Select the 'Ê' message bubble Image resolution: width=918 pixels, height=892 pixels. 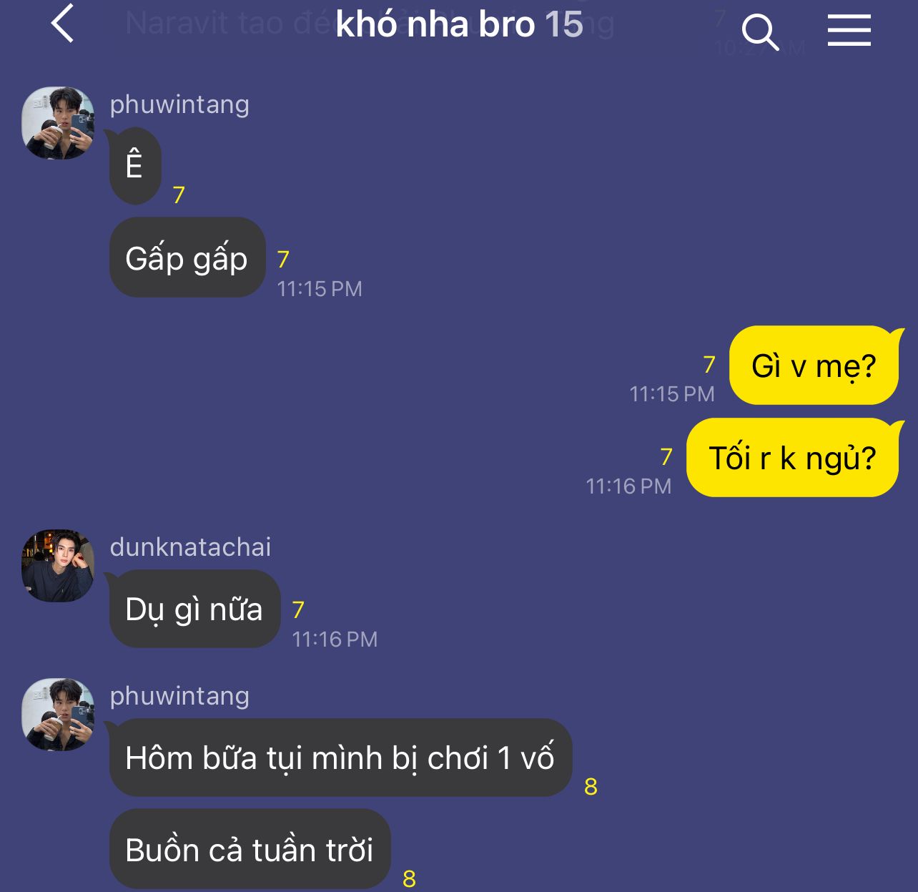134,166
